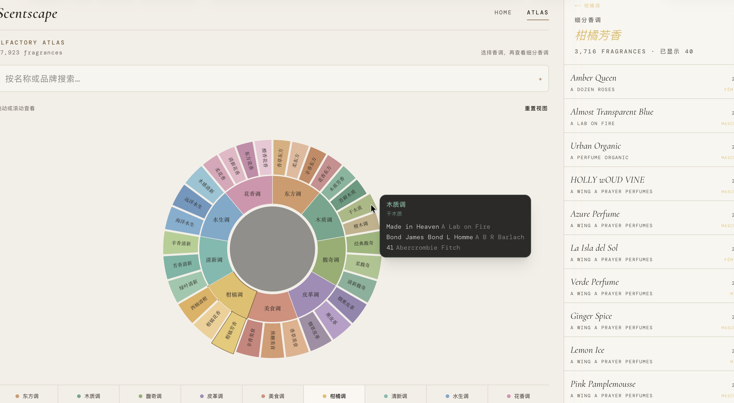Click the 水生调 inner wheel segment
Viewport: 734px width, 403px height.
pyautogui.click(x=221, y=220)
